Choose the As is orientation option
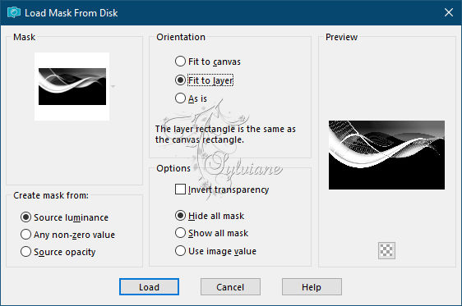The image size is (462, 306). tap(191, 98)
